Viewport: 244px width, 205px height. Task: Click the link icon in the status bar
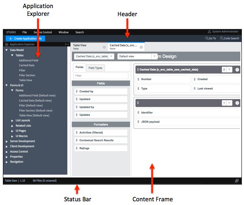237,181
